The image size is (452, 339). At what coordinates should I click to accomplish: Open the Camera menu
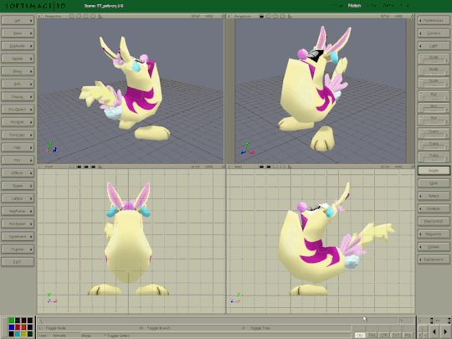[x=434, y=33]
